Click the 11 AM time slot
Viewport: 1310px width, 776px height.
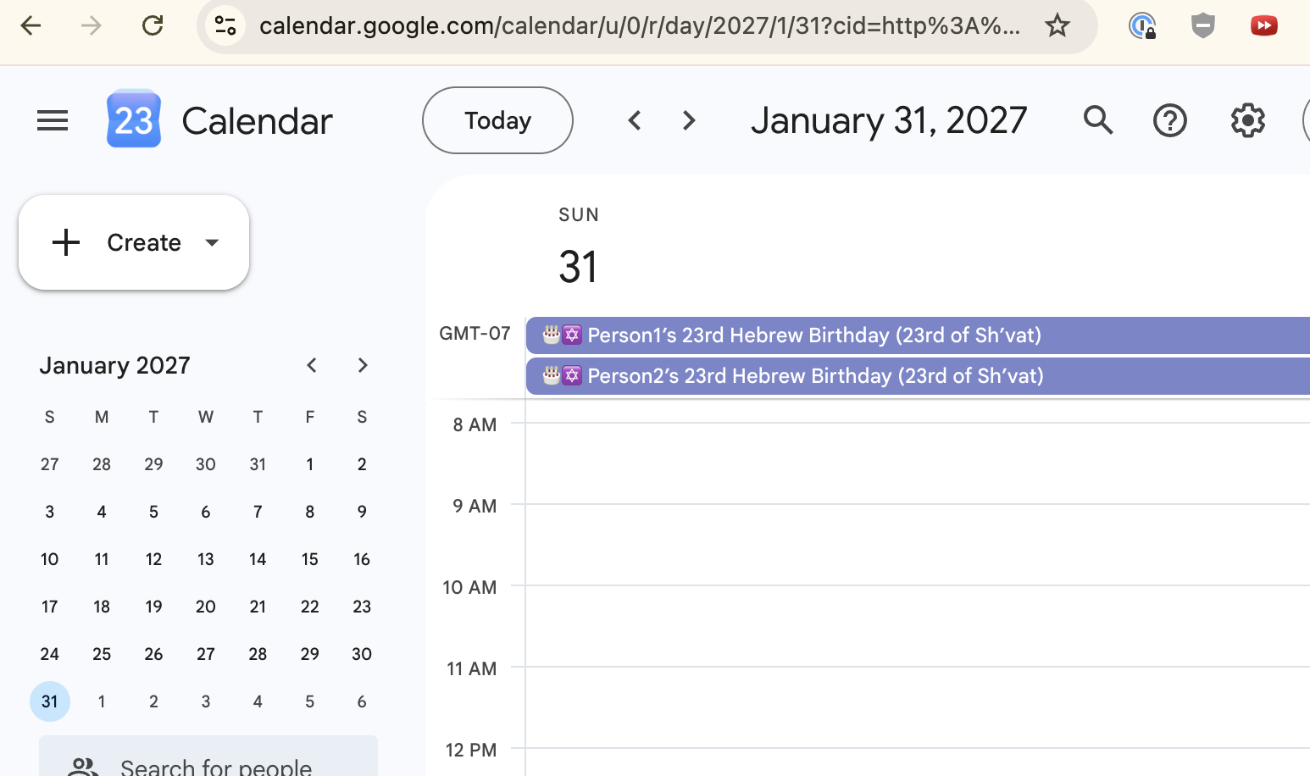(918, 707)
